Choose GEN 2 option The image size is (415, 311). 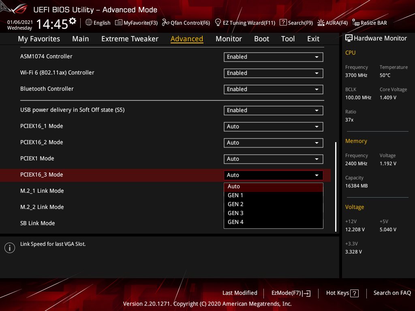(274, 204)
